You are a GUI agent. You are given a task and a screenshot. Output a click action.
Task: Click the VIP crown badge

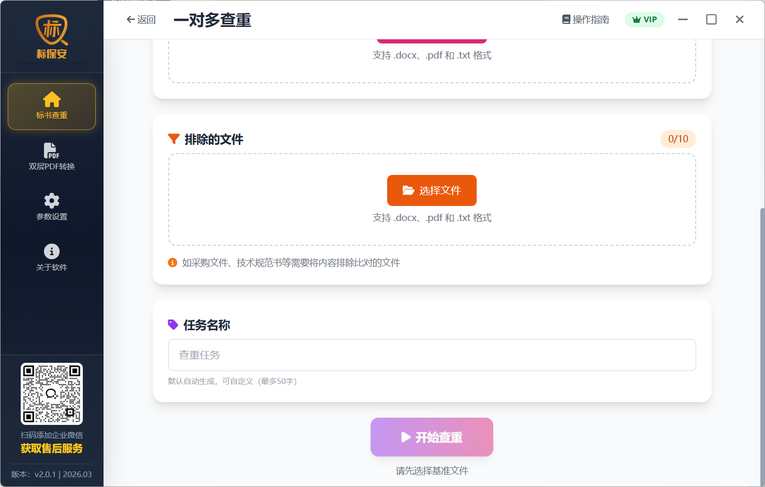[644, 20]
